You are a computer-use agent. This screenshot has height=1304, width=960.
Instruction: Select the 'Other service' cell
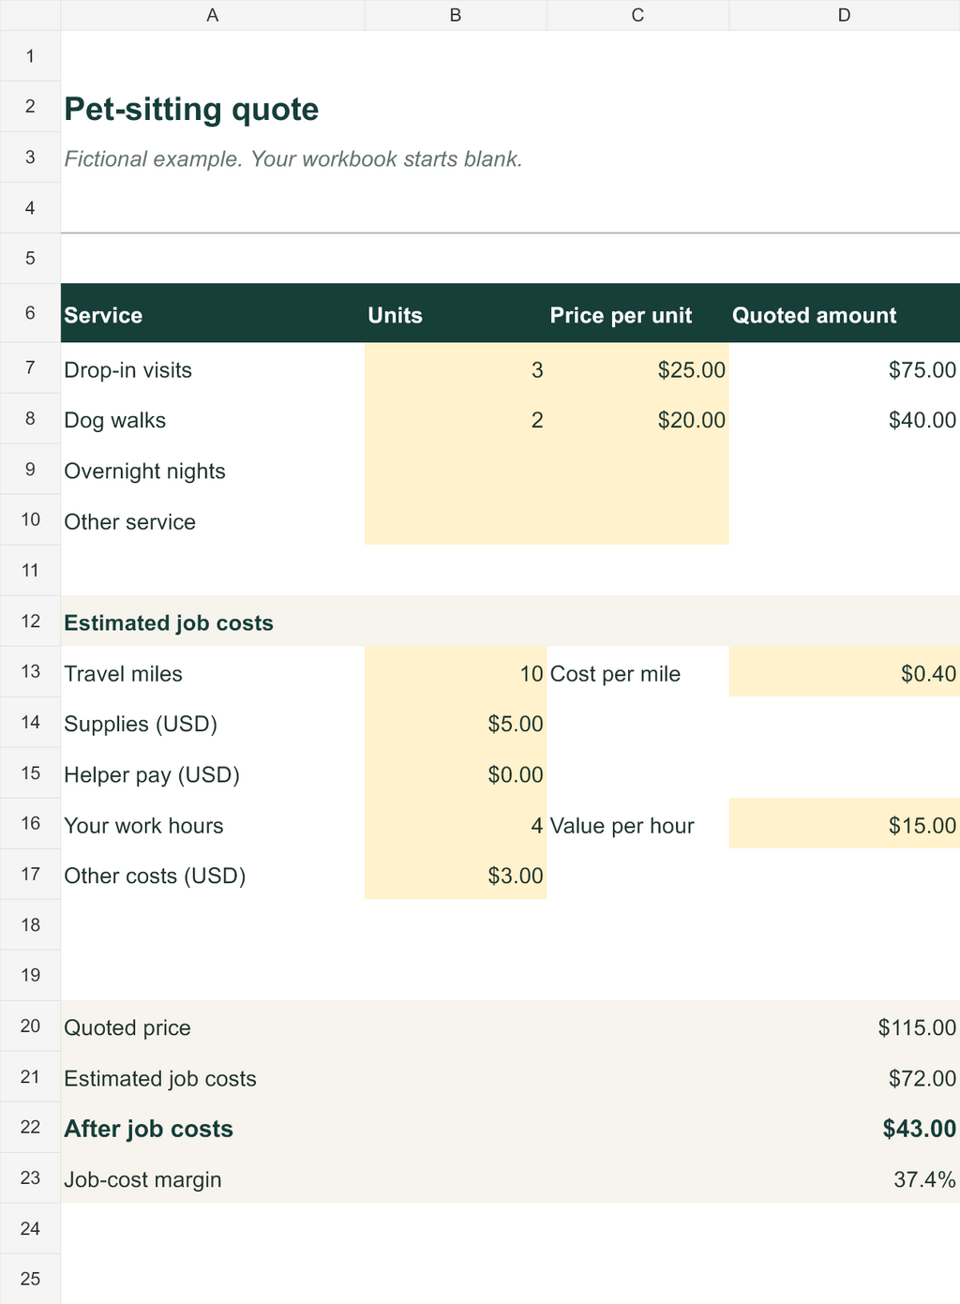point(213,519)
